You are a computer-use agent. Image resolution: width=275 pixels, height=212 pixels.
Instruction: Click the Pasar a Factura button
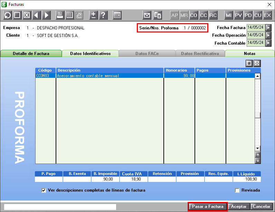click(208, 206)
